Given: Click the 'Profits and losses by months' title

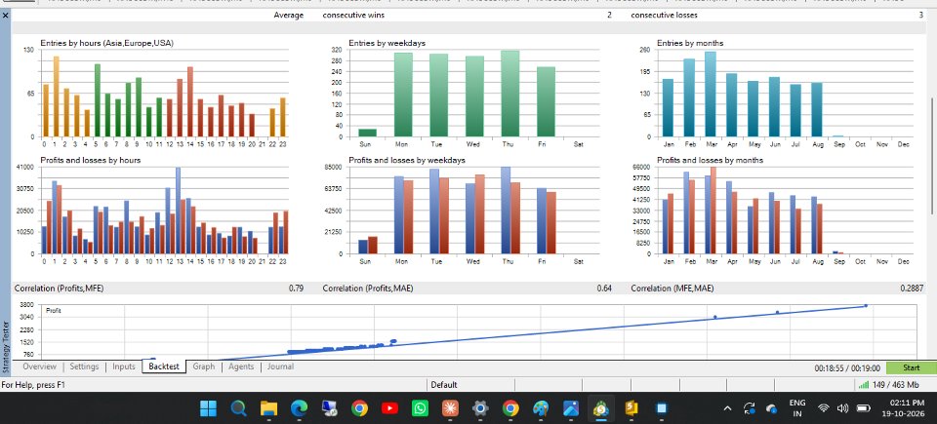Looking at the screenshot, I should point(710,160).
